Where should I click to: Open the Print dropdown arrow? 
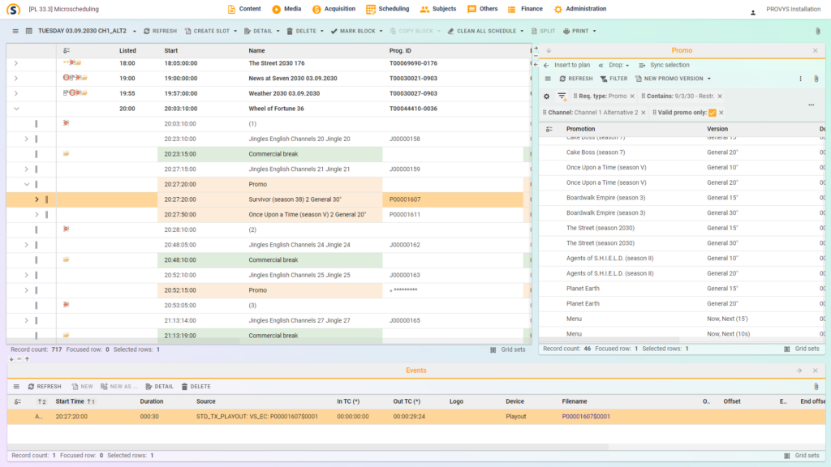point(594,32)
